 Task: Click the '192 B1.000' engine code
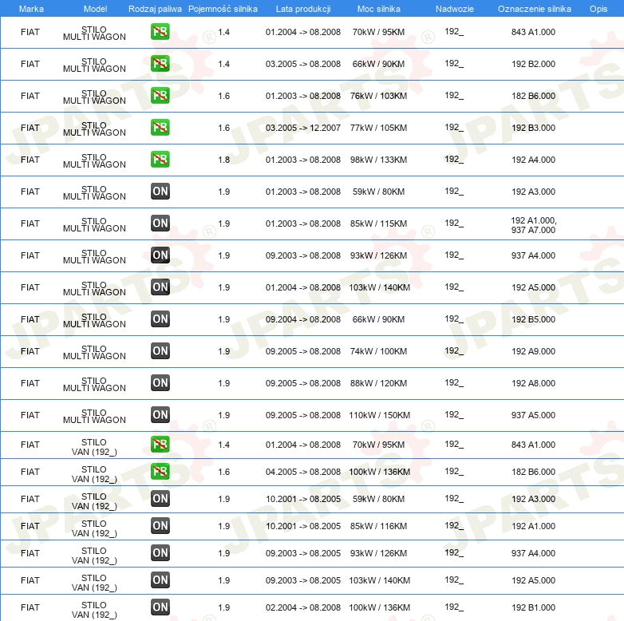(533, 607)
